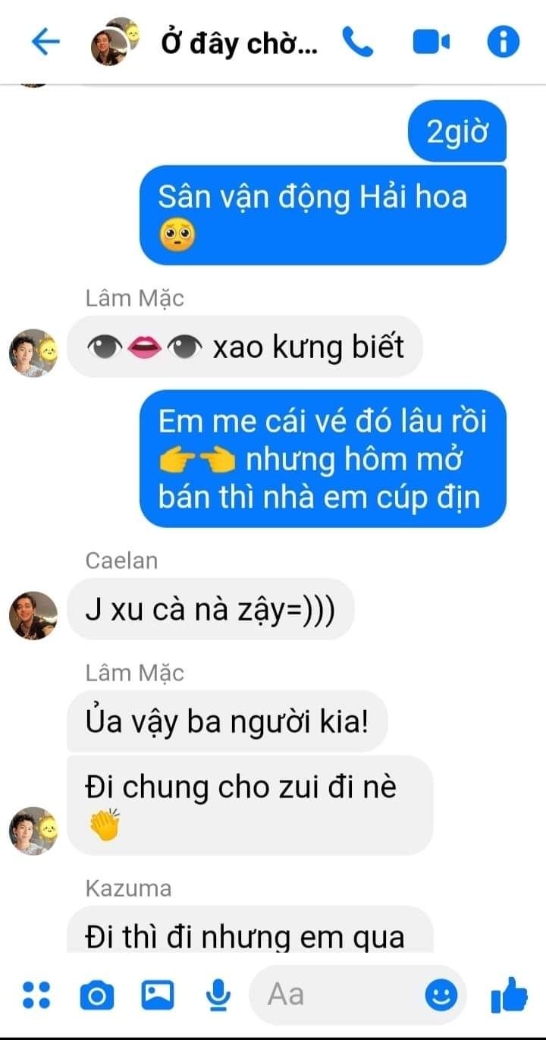
Task: Start a video call with camera icon
Action: (431, 42)
